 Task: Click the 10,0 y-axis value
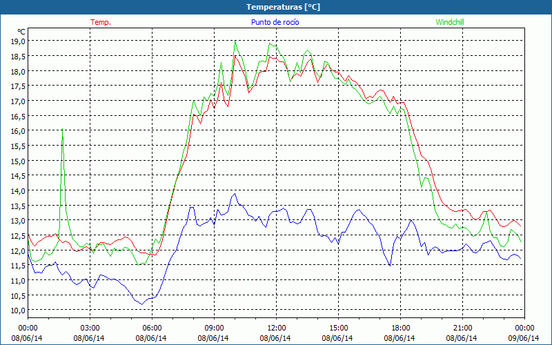click(19, 310)
